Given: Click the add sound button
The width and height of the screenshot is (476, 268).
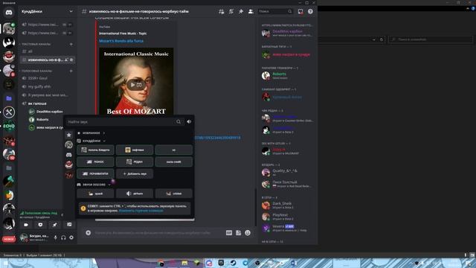Looking at the screenshot, I should point(135,173).
